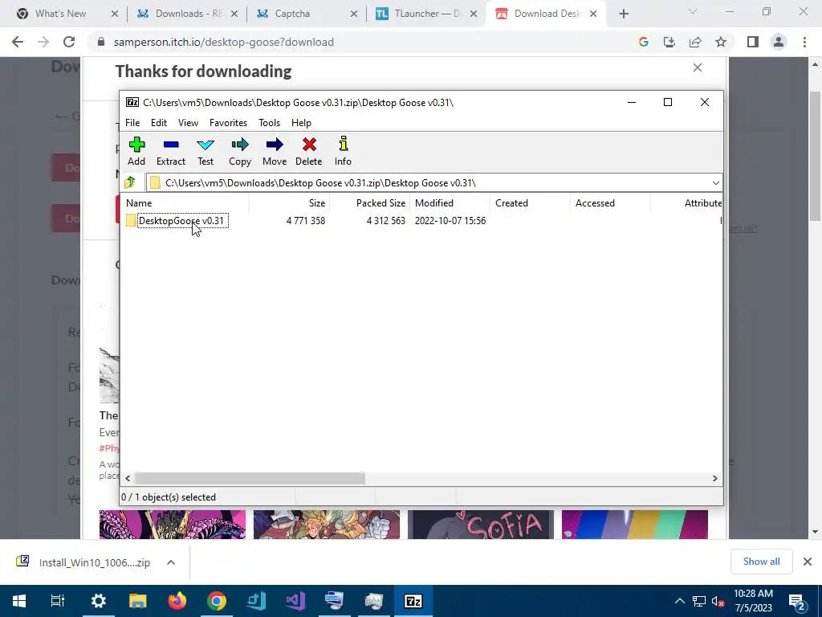Show hidden system tray icons
This screenshot has height=617, width=822.
[x=679, y=601]
